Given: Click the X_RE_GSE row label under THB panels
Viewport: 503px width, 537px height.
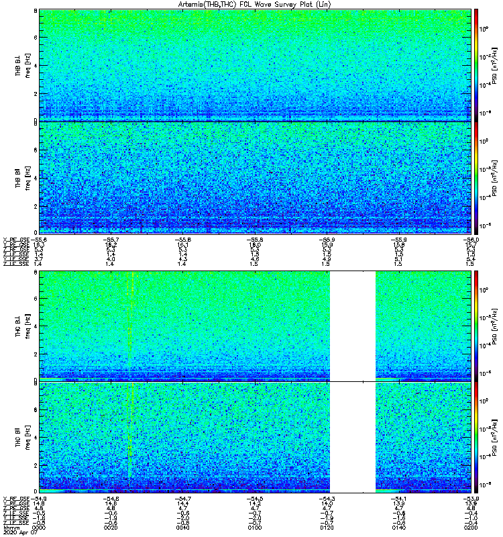Looking at the screenshot, I should pos(16,240).
